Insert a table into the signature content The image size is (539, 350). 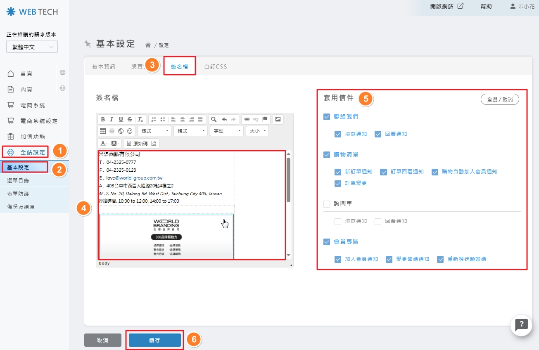click(x=102, y=131)
